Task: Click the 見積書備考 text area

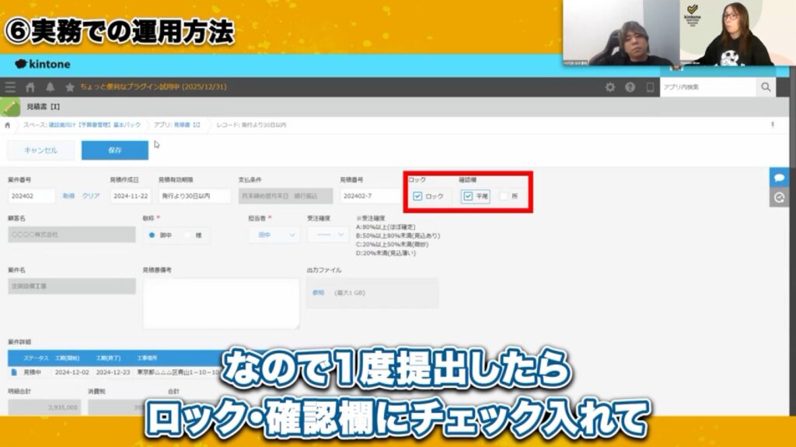Action: pos(222,303)
